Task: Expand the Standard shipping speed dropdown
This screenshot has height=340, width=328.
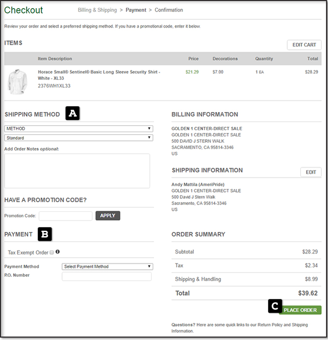Action: point(79,137)
